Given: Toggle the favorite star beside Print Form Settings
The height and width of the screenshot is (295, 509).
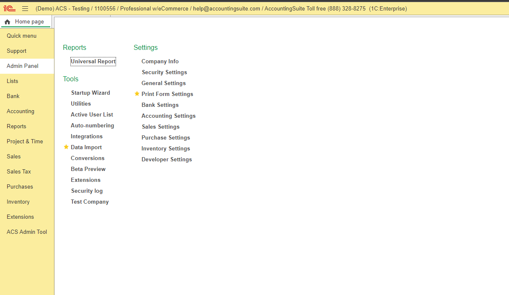Looking at the screenshot, I should pos(137,94).
